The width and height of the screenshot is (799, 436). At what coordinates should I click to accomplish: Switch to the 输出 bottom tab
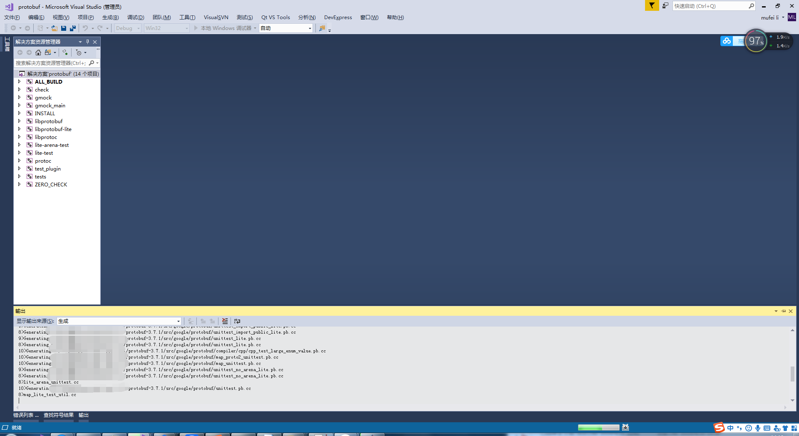(x=84, y=415)
